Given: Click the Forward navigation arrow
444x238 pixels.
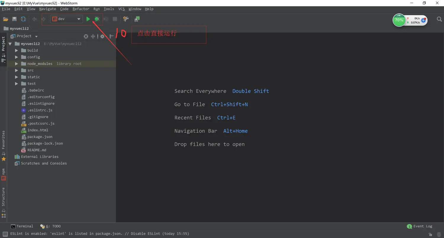Looking at the screenshot, I should coord(43,19).
